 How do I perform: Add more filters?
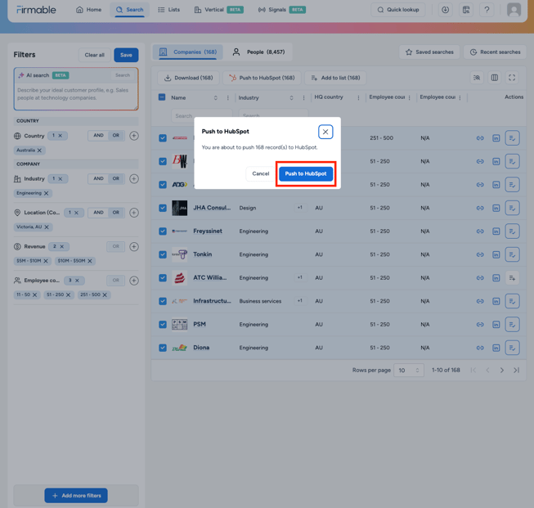[76, 496]
